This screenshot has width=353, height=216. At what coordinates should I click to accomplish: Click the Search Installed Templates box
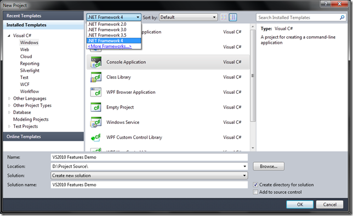coord(298,18)
